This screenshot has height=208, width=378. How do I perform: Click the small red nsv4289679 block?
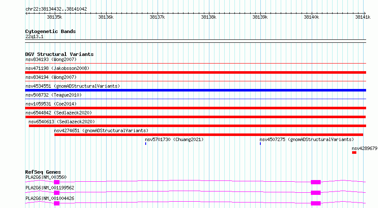point(354,153)
